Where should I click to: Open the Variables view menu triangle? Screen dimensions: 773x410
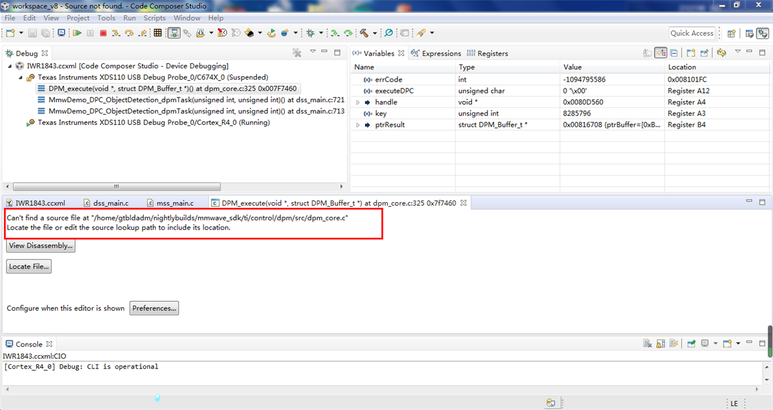pyautogui.click(x=738, y=51)
